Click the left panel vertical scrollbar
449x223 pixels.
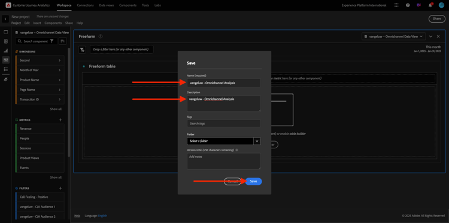click(69, 102)
